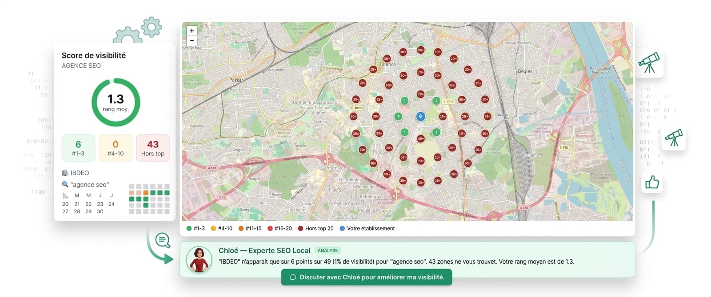This screenshot has width=711, height=297.
Task: Click the Talence label on the map
Action: [x=387, y=64]
